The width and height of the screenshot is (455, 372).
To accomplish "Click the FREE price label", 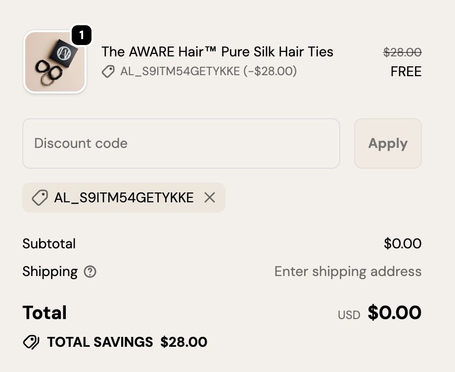I will (x=406, y=72).
